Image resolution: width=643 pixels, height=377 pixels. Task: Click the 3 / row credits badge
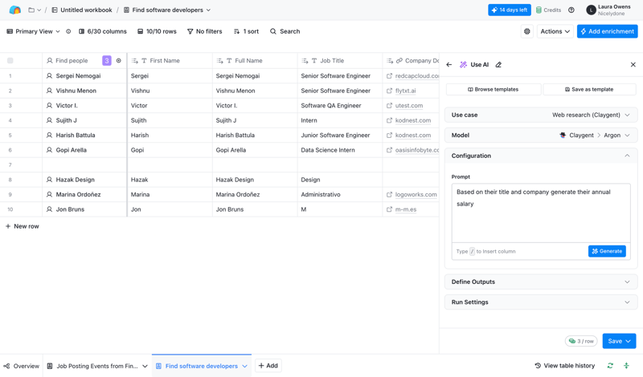[581, 341]
